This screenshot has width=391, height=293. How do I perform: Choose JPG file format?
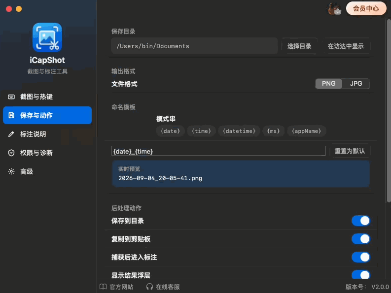coord(356,83)
